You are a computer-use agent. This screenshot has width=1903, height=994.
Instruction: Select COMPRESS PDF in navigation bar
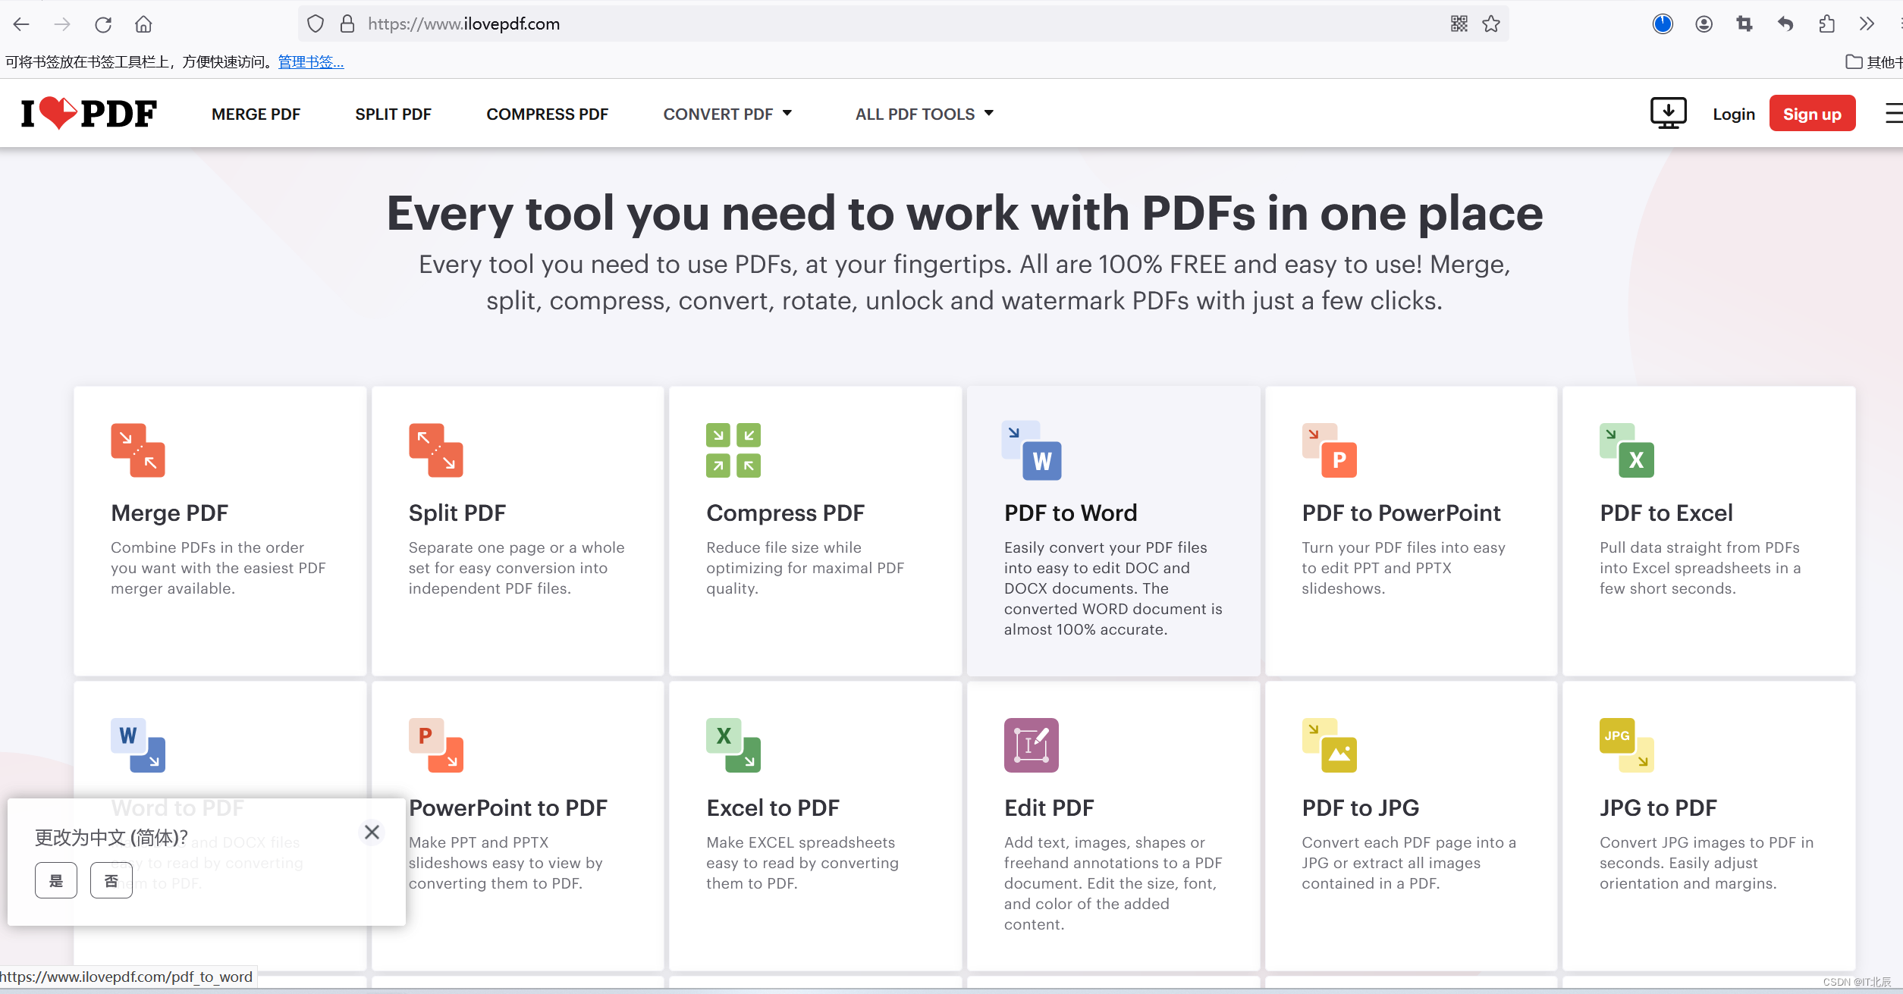click(x=547, y=114)
